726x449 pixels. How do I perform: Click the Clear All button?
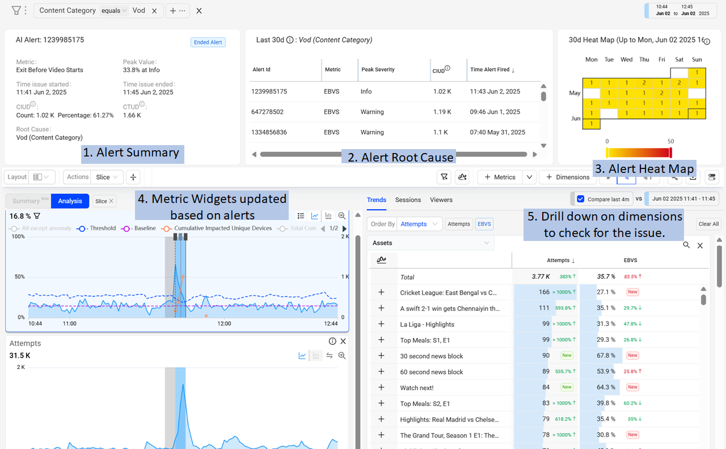click(x=708, y=224)
